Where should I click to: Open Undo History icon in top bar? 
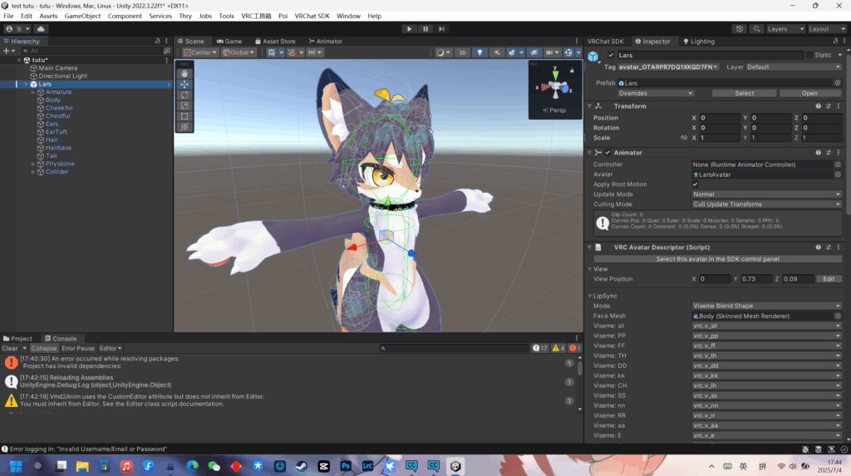coord(739,29)
